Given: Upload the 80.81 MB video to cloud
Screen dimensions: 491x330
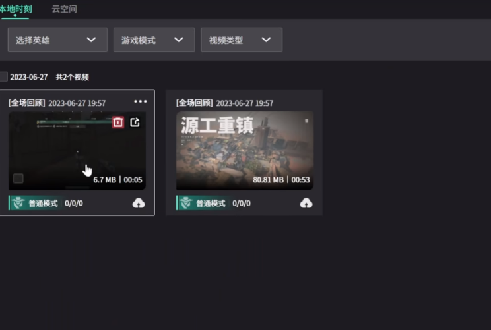Looking at the screenshot, I should [306, 203].
